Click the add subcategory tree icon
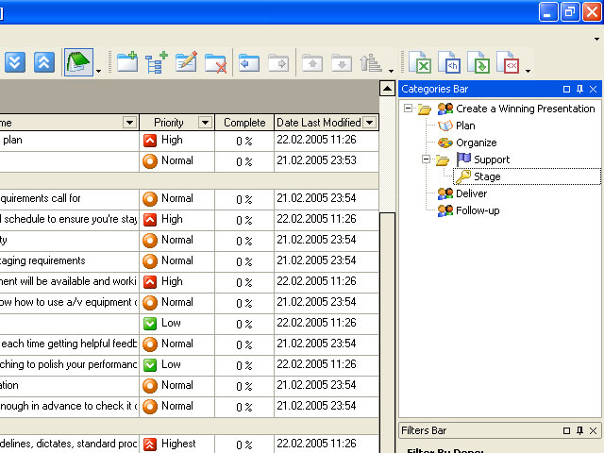The width and height of the screenshot is (604, 453). pos(156,62)
